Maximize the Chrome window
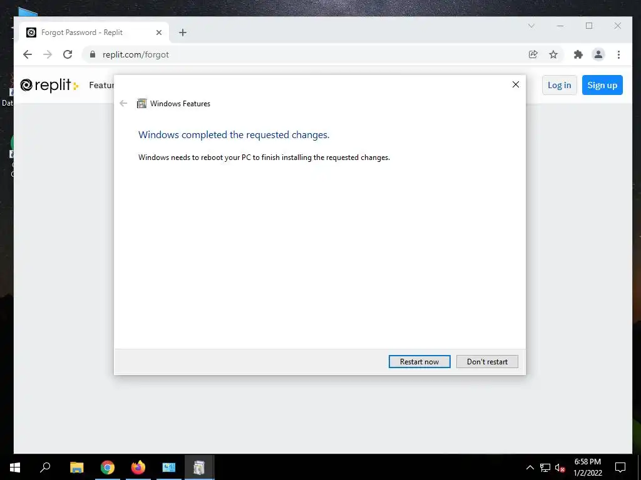 click(589, 26)
